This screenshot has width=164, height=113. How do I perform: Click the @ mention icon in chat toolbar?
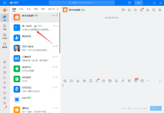click(x=84, y=81)
